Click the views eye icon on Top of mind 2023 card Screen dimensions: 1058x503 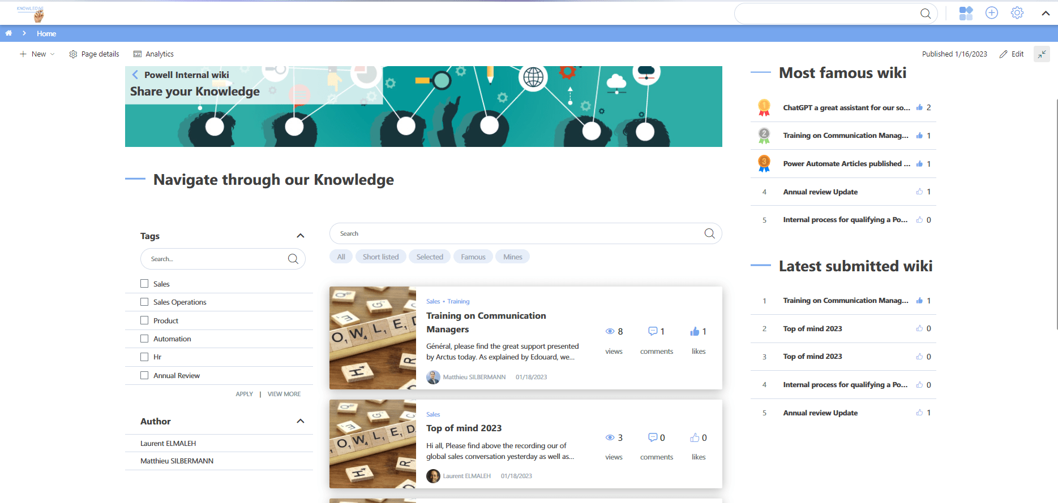point(610,437)
